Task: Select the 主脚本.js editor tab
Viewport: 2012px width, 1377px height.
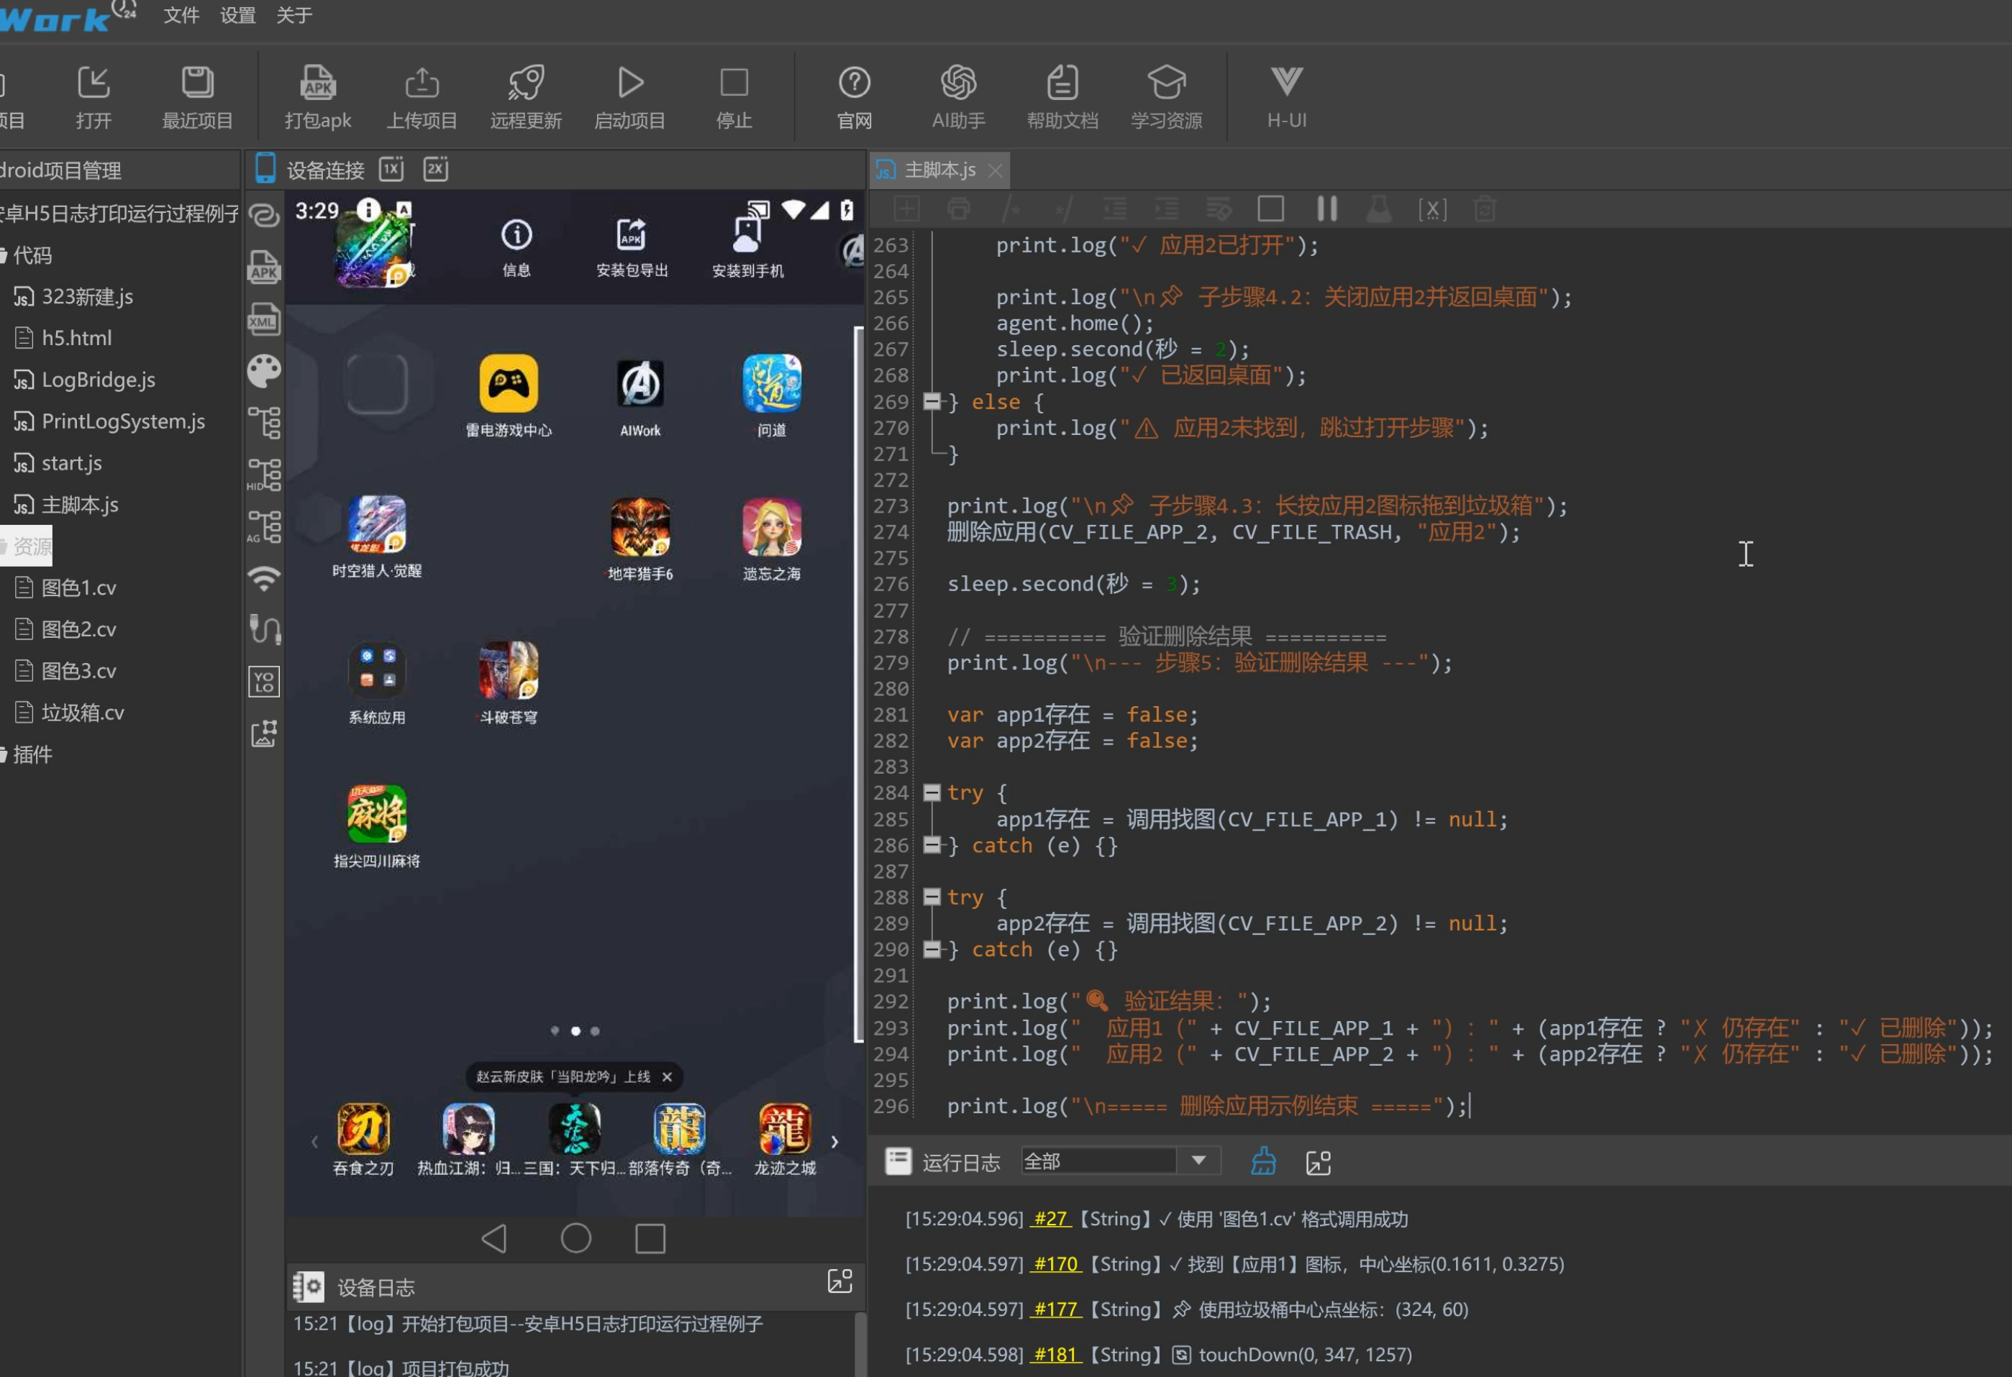Action: [939, 170]
